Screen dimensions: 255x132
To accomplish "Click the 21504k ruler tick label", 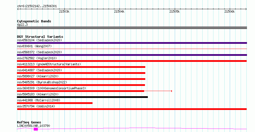I will click(x=119, y=11).
